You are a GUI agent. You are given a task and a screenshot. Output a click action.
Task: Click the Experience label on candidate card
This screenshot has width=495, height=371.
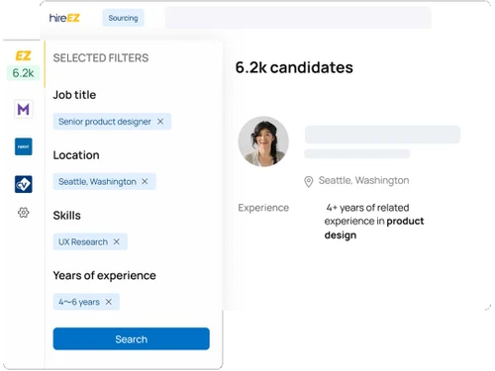[263, 208]
